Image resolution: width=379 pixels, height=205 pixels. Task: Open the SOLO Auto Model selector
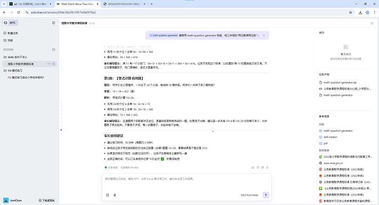249,195
